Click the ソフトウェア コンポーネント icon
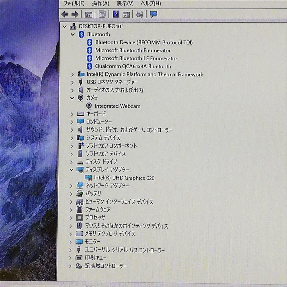This screenshot has height=287, width=287. (x=80, y=146)
